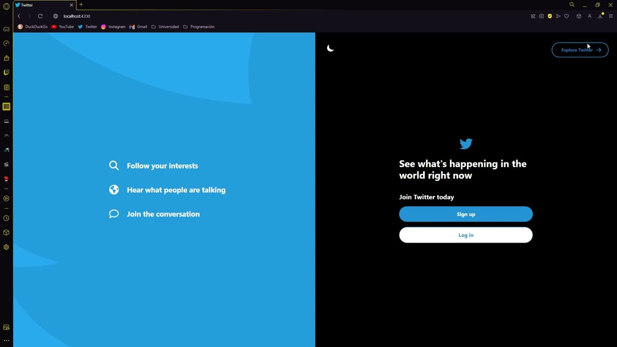Open Instagram from the sidebar messenger icons
Viewport: 617px width, 347px height.
tap(6, 87)
